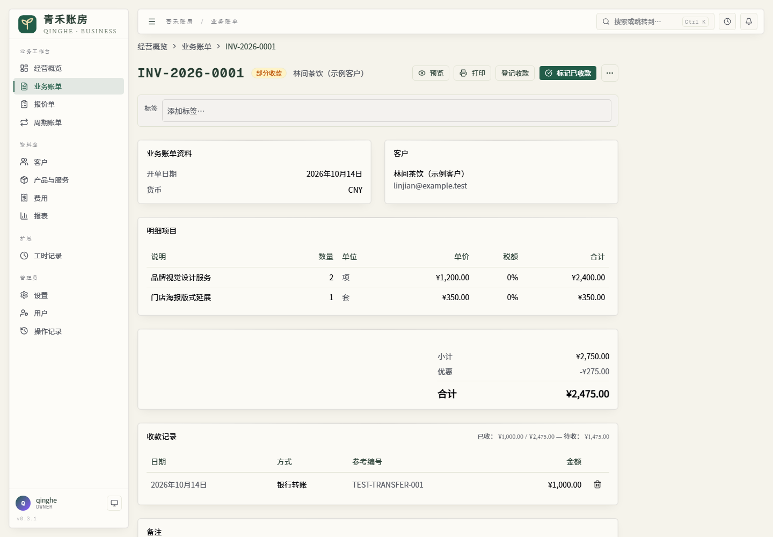Open 工时记录 in the sidebar
The width and height of the screenshot is (773, 537).
(x=69, y=256)
